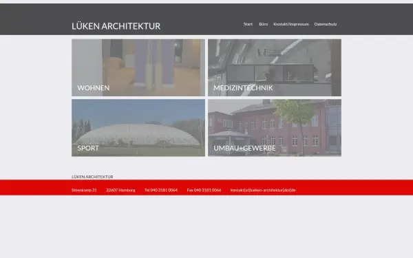
Task: Open the Büro menu item
Action: coord(263,24)
